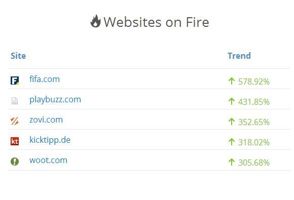
Task: Sort by the Trend column header
Action: click(x=239, y=56)
